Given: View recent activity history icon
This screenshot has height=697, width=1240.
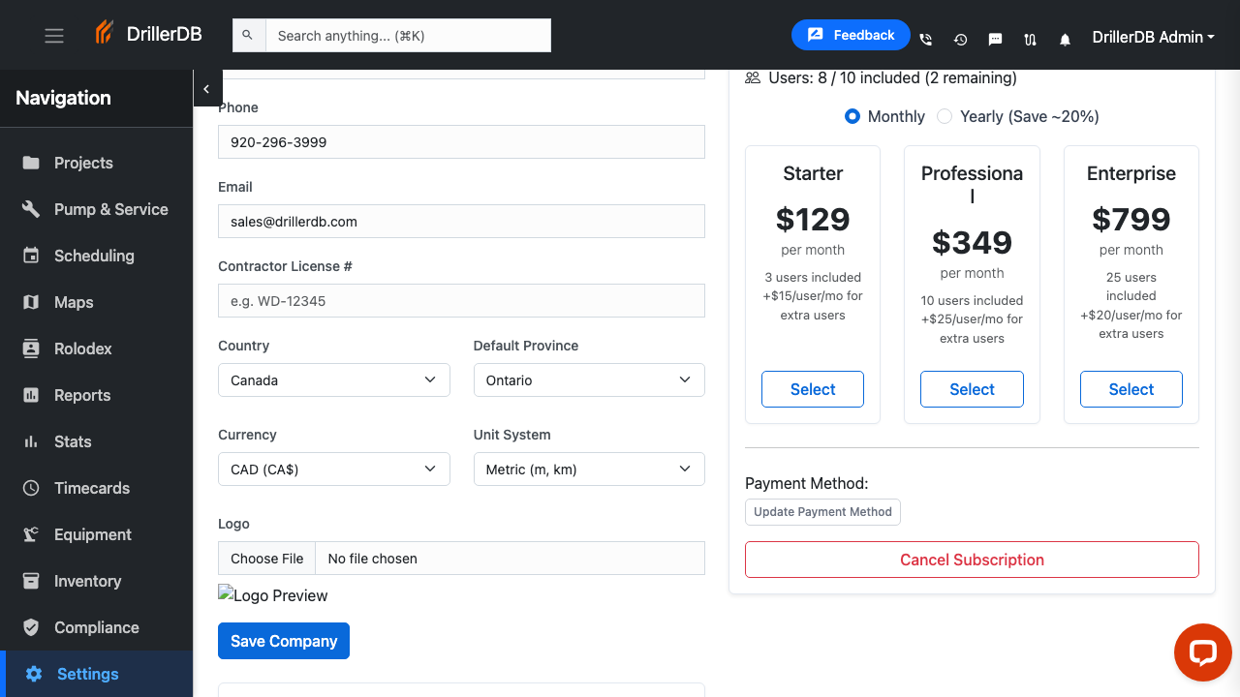Looking at the screenshot, I should tap(960, 39).
